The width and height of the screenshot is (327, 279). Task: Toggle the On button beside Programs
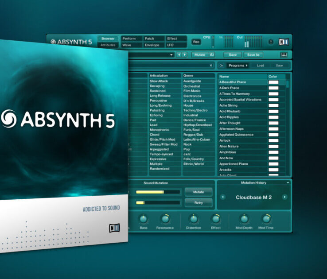(x=221, y=66)
